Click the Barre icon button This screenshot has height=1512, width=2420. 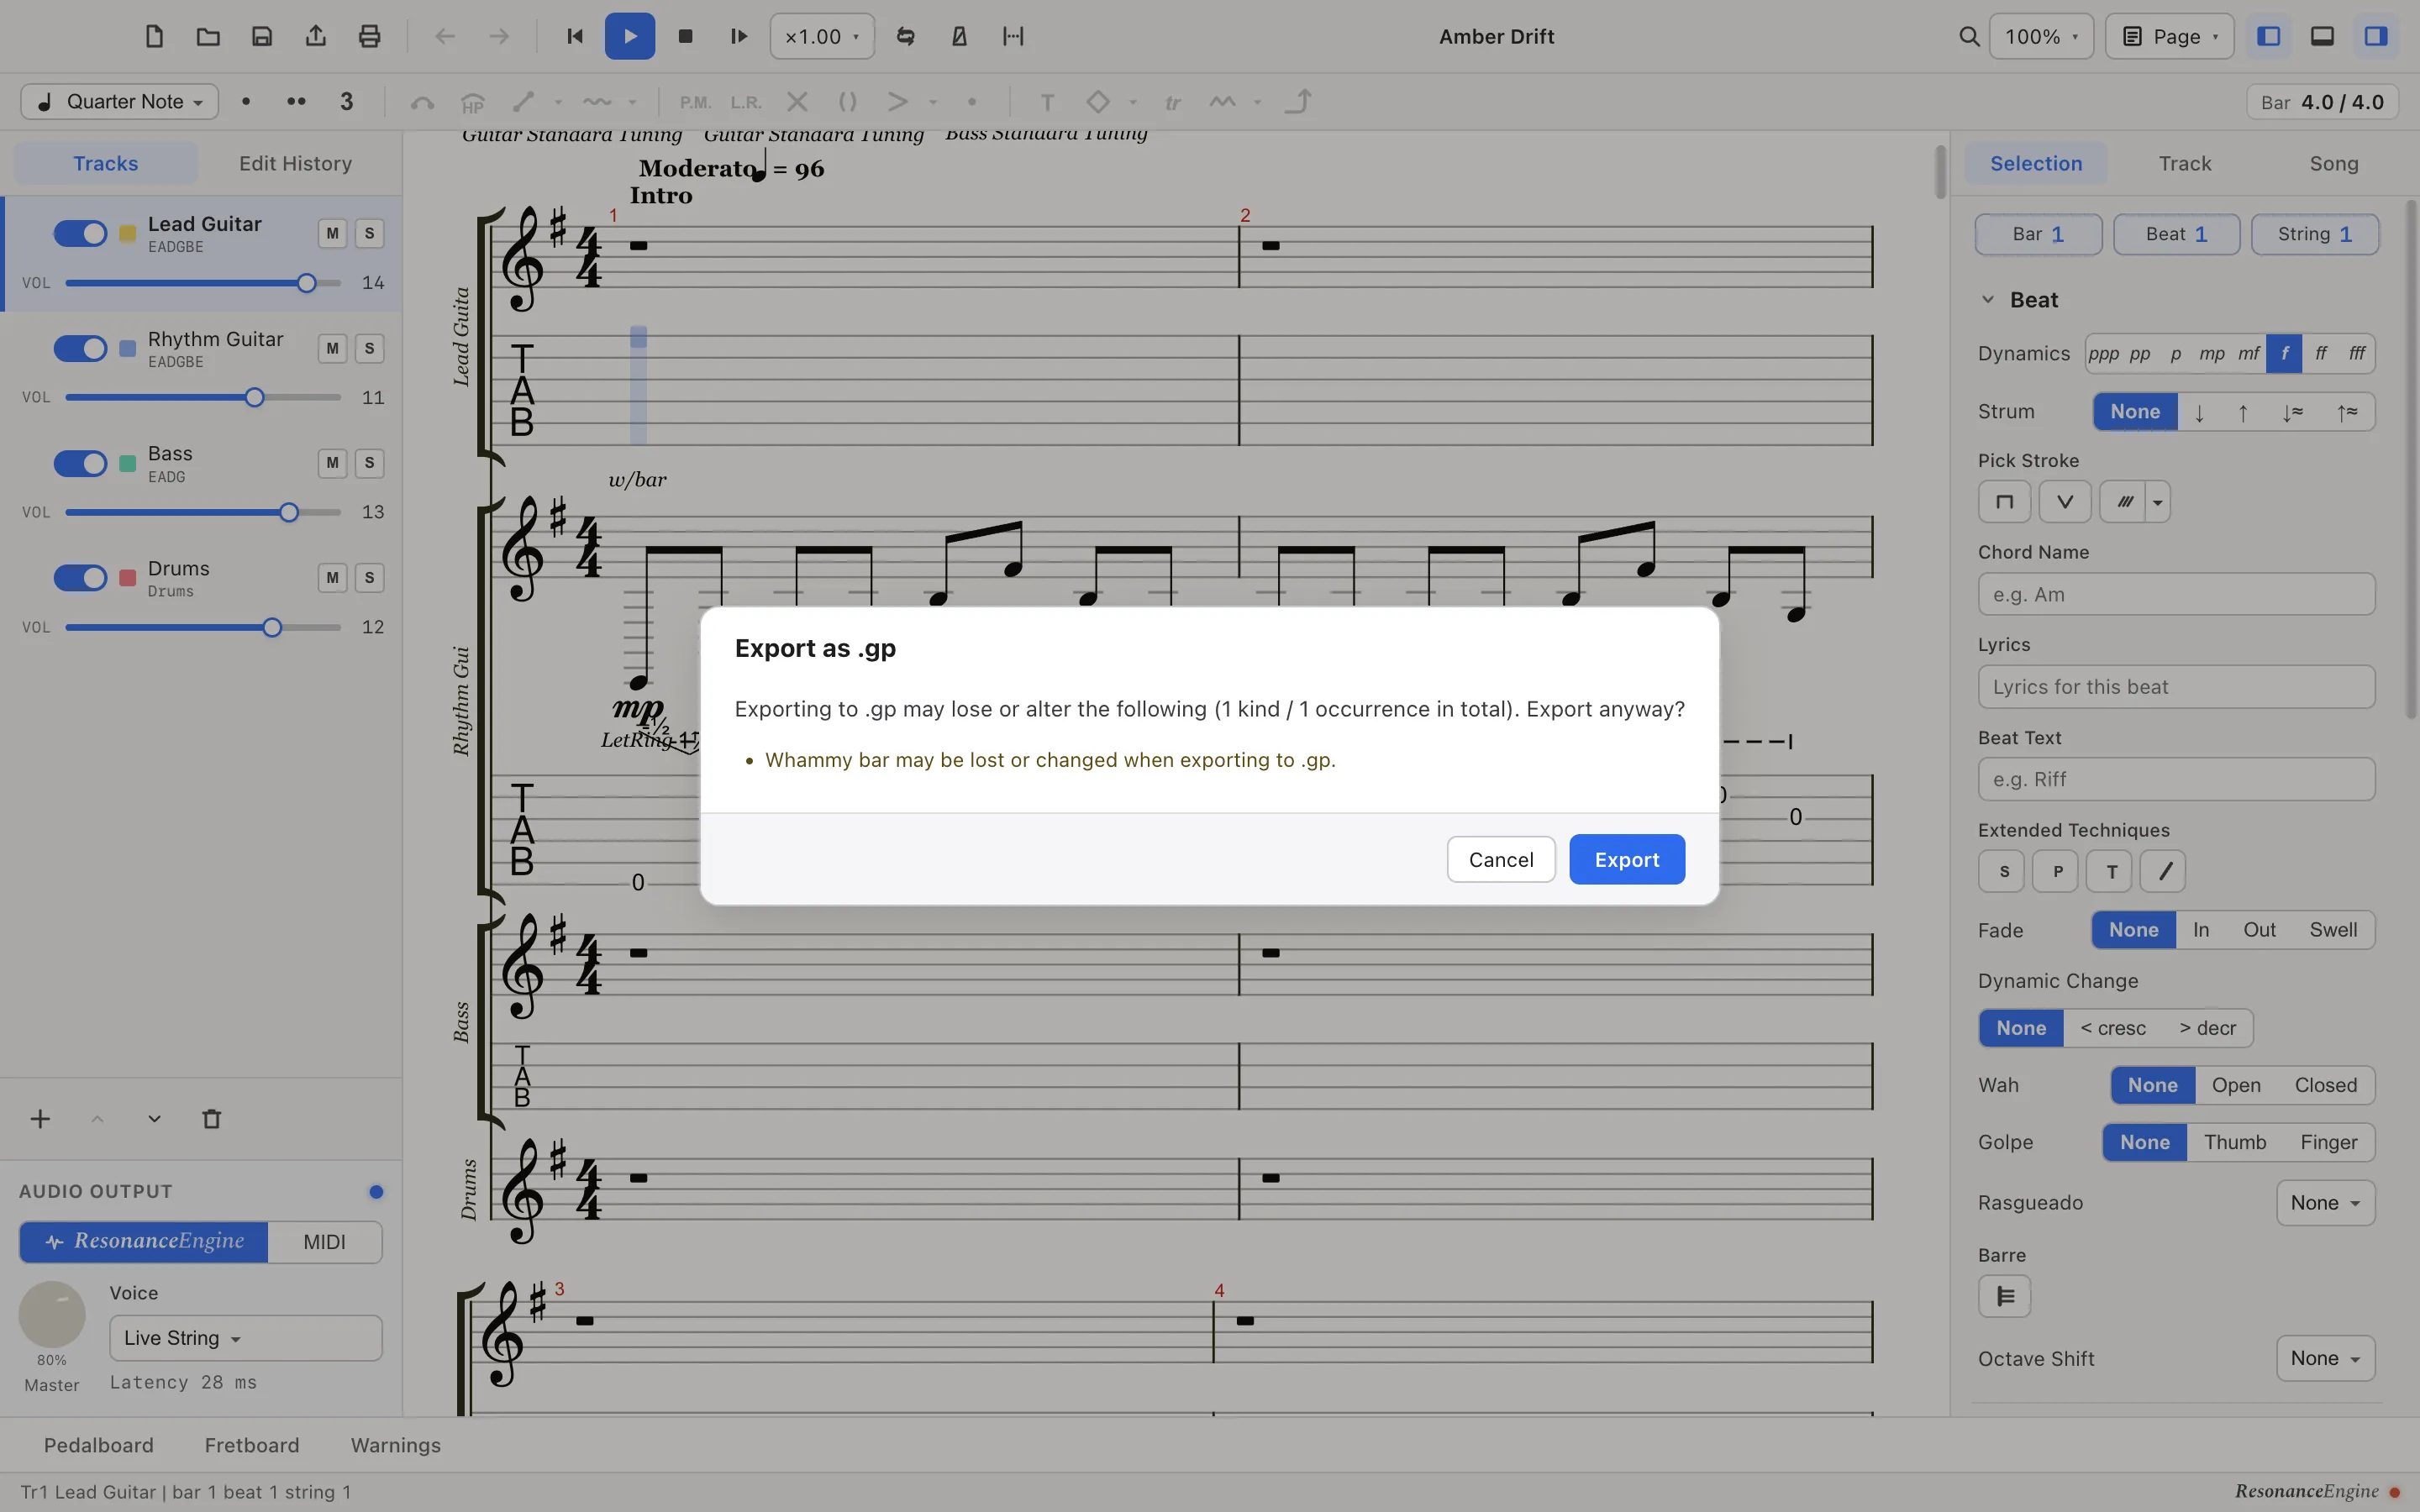pos(2004,1297)
